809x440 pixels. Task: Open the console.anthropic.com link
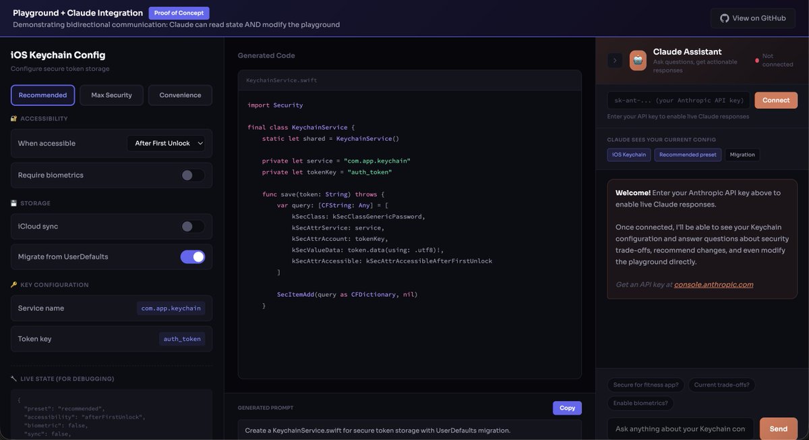tap(713, 284)
